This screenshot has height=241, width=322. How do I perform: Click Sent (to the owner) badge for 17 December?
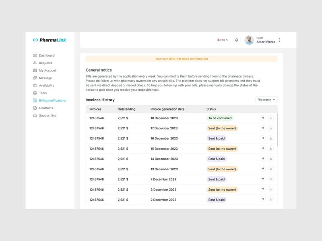pyautogui.click(x=222, y=128)
